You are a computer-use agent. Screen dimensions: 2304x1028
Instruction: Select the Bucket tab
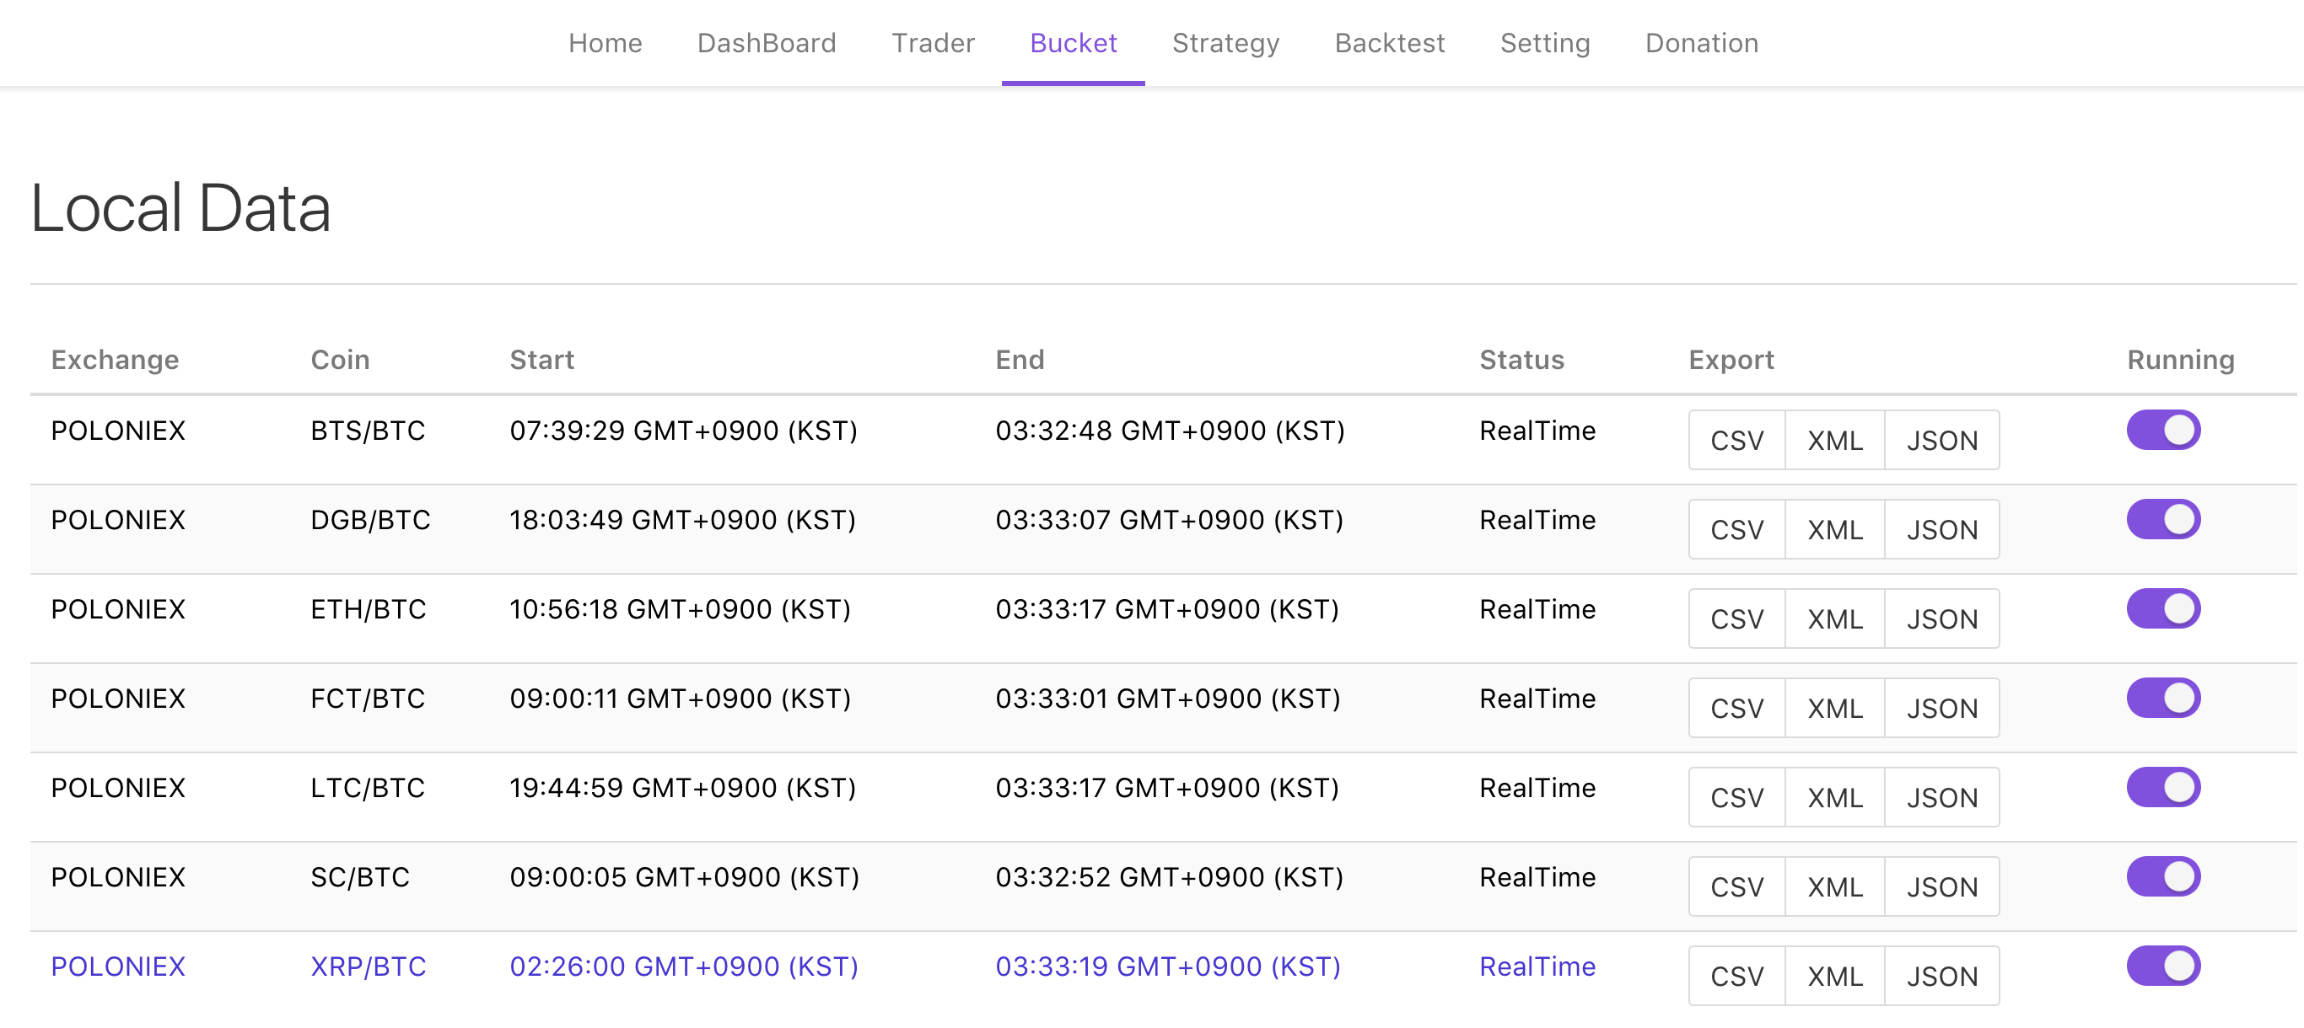tap(1074, 43)
